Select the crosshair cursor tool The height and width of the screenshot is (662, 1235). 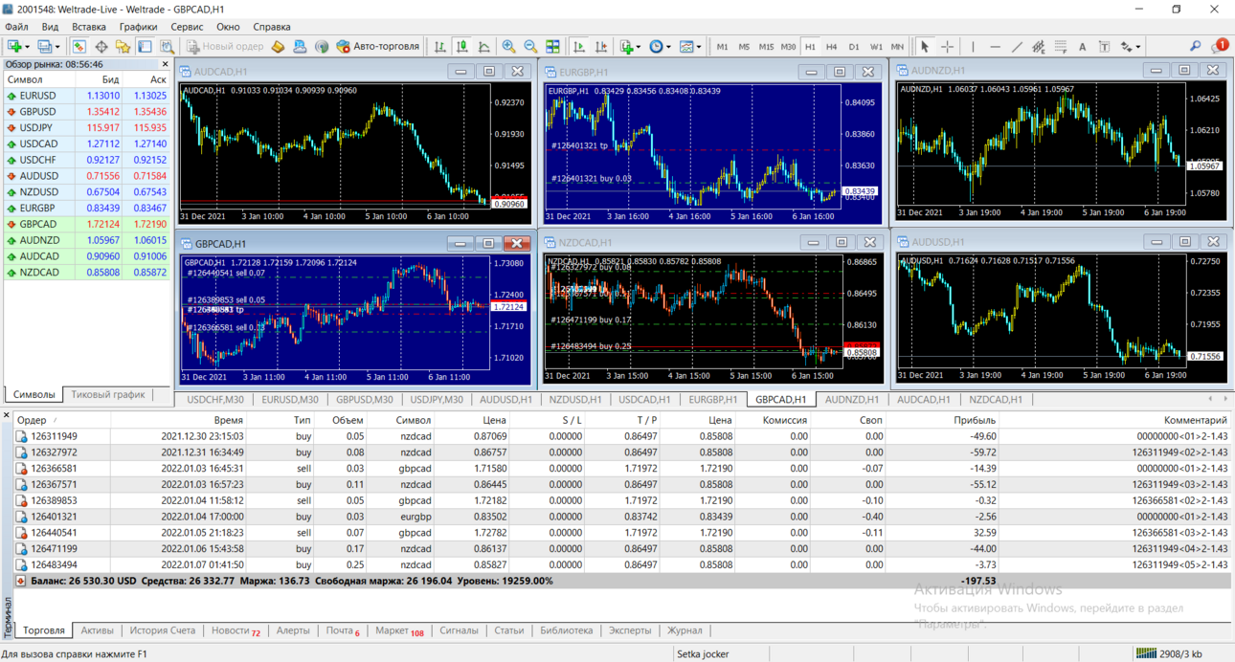pos(947,46)
